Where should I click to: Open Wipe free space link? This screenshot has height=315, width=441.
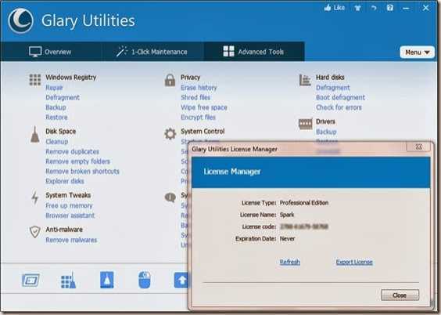204,107
